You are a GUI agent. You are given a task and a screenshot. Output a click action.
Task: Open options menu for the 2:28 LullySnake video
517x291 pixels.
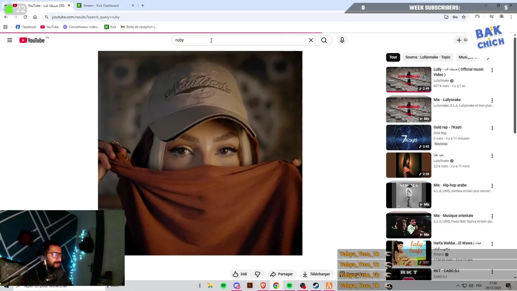[x=492, y=156]
